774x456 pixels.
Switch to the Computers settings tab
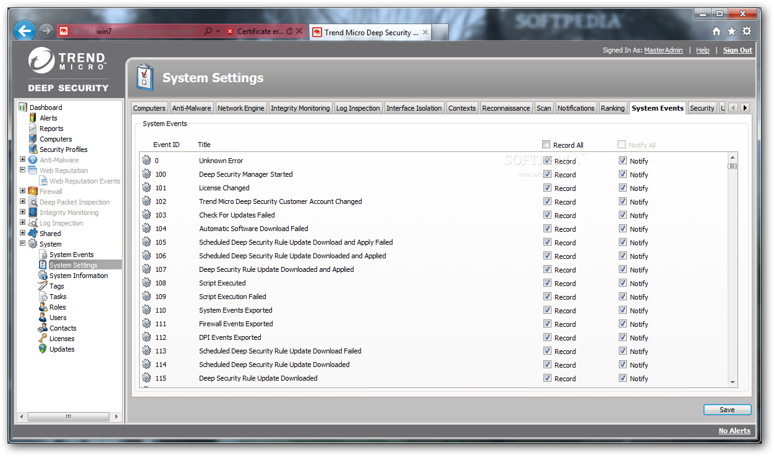tap(150, 108)
